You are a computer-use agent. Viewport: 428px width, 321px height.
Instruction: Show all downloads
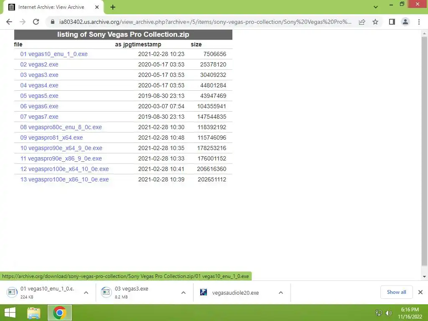pos(396,292)
